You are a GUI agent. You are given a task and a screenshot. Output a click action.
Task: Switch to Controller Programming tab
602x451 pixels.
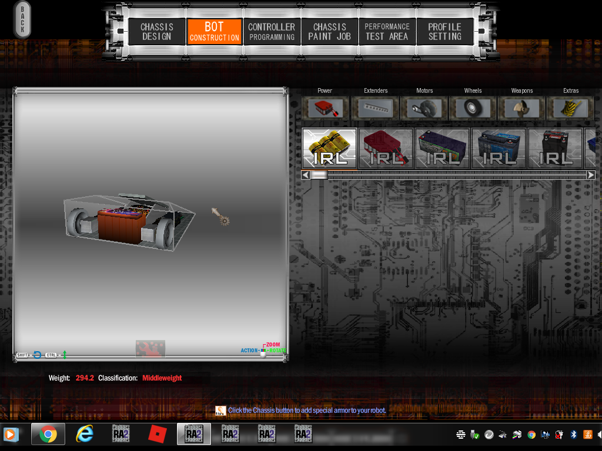point(272,32)
